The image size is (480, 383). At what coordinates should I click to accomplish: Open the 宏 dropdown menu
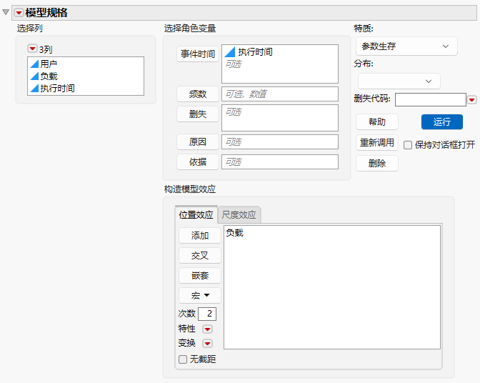point(200,295)
